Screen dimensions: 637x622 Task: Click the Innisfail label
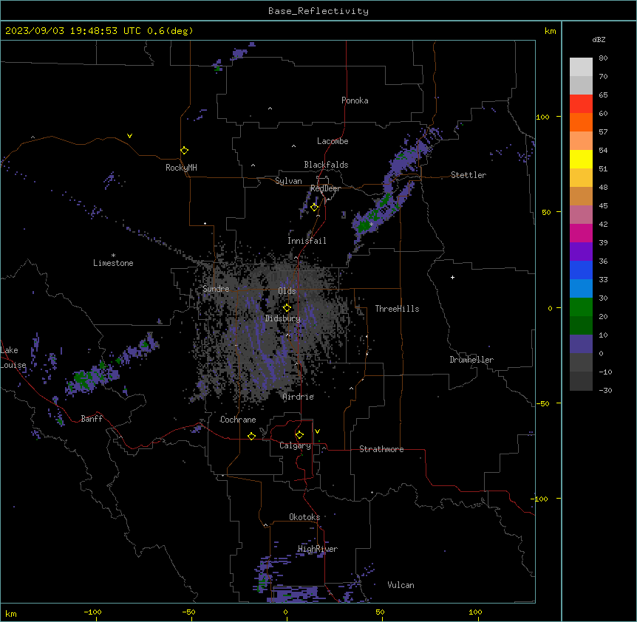pos(307,241)
